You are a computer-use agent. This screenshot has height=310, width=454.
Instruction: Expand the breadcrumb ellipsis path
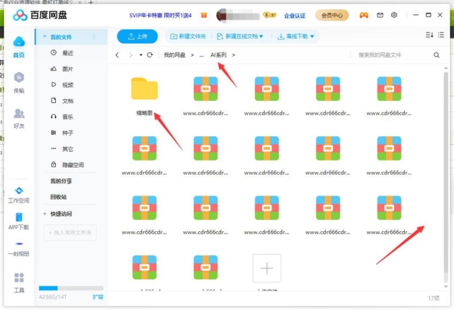click(x=201, y=55)
